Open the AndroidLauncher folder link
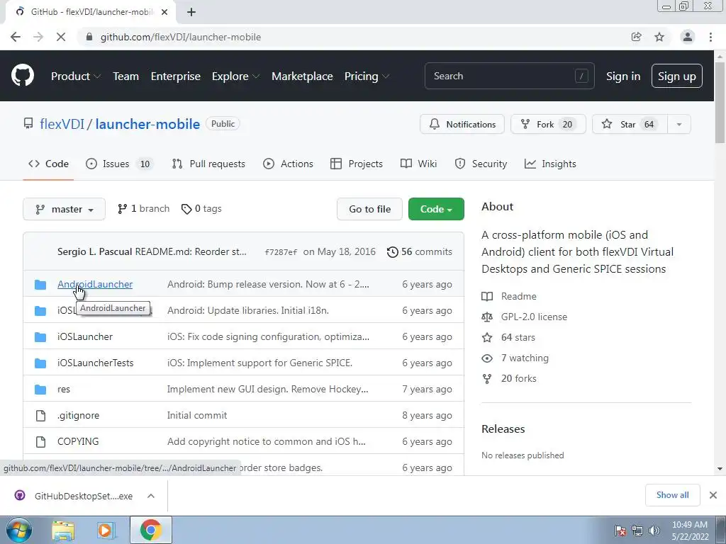This screenshot has width=726, height=544. (95, 285)
